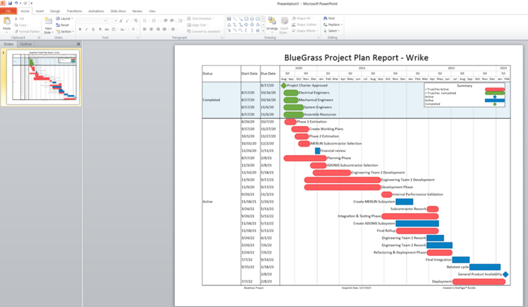
Task: Switch to the Slide Show tab
Action: pyautogui.click(x=118, y=11)
